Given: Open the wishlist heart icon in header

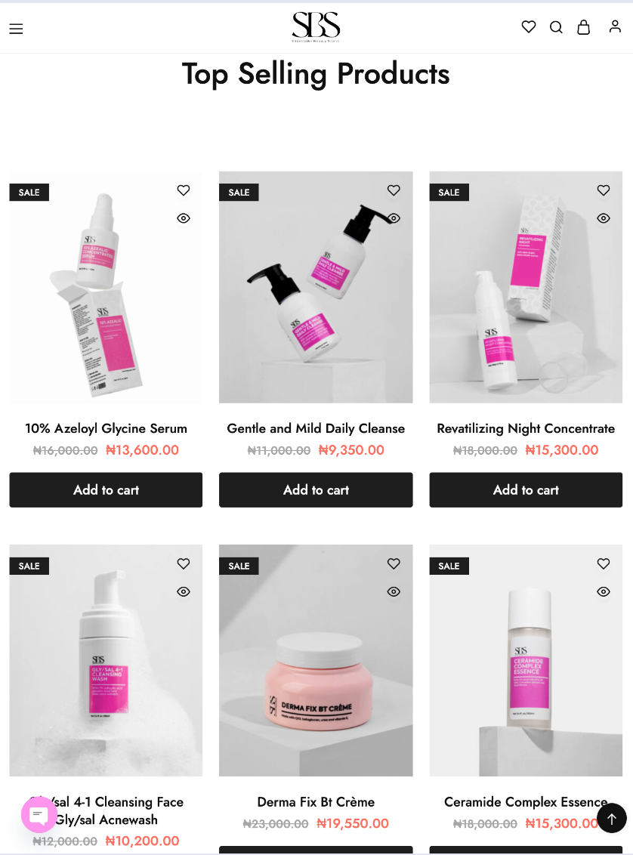Looking at the screenshot, I should pyautogui.click(x=528, y=26).
